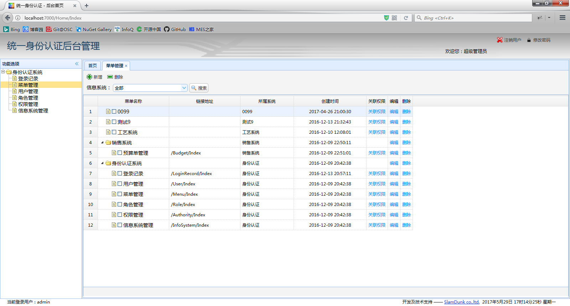Image resolution: width=570 pixels, height=306 pixels.
Task: Close the 菜单管理 tab
Action: coord(126,66)
